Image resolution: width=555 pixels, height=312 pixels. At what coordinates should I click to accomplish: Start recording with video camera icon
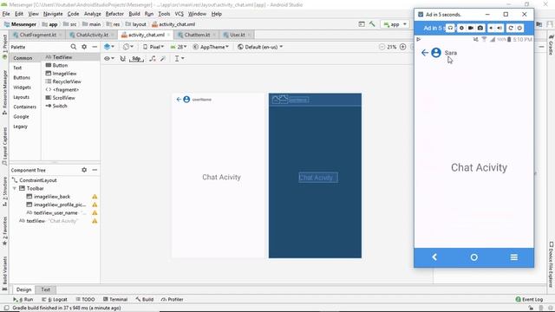tap(471, 28)
